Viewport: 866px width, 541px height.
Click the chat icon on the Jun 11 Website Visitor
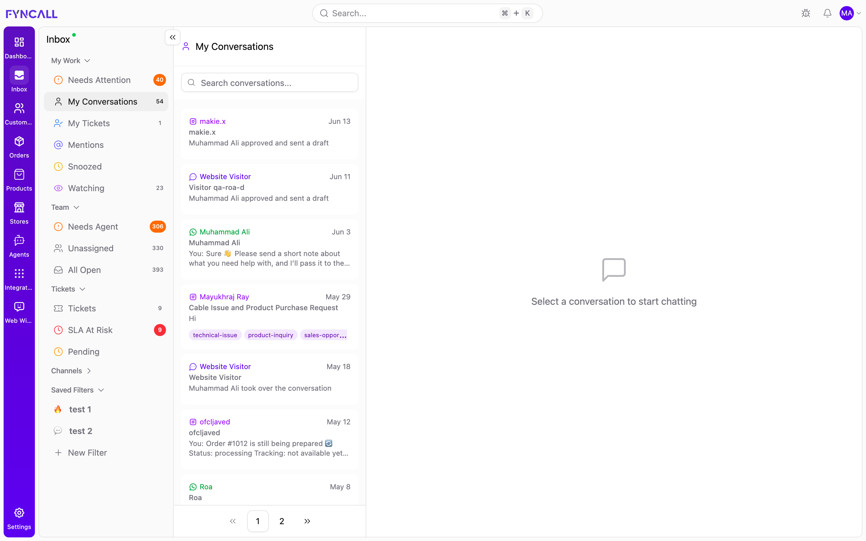[x=193, y=177]
